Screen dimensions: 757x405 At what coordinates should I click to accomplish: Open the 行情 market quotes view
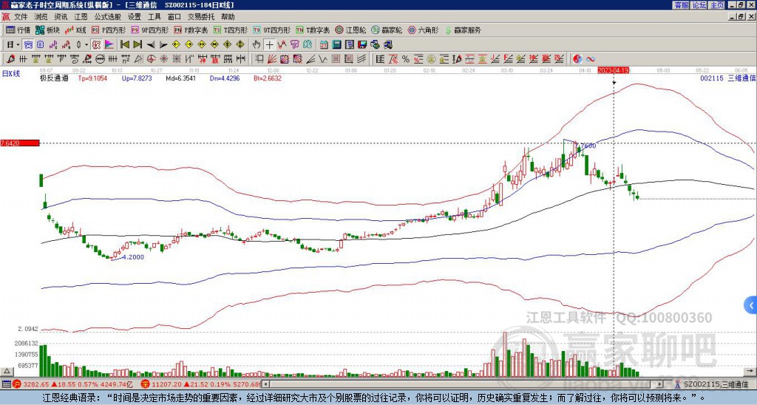18,30
